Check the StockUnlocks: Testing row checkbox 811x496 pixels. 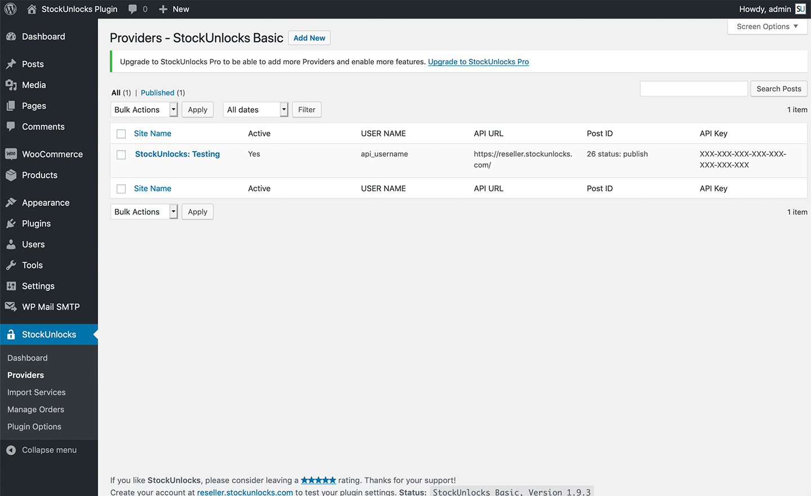[x=121, y=154]
